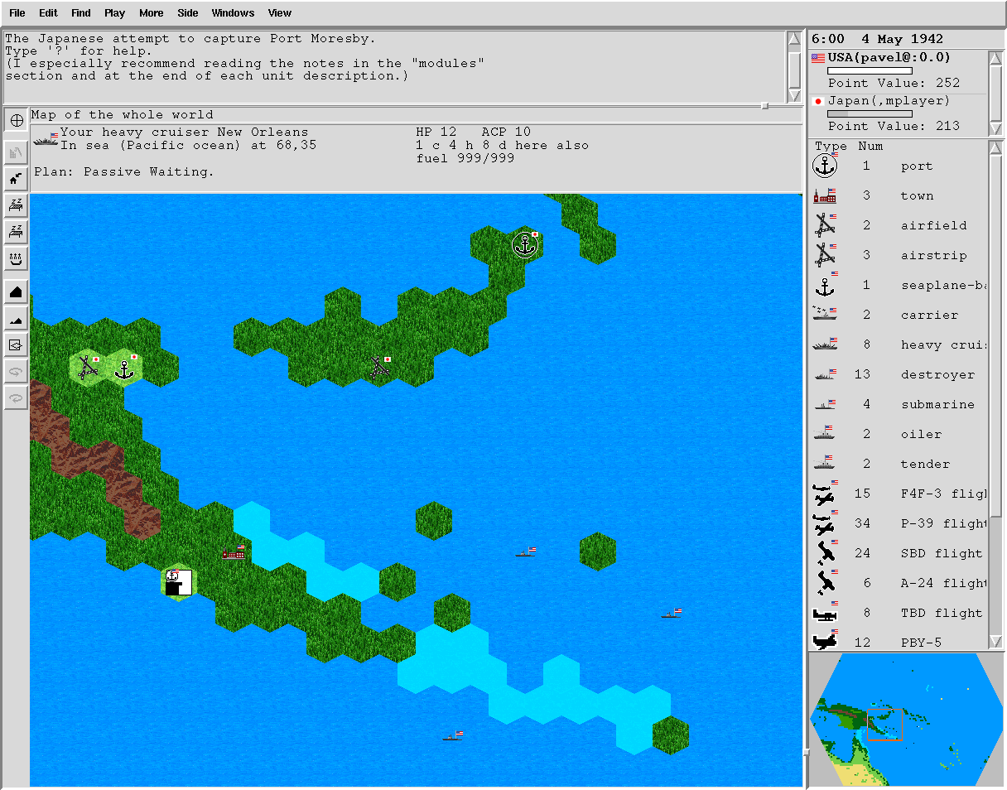The height and width of the screenshot is (790, 1007).
Task: Zoom out using the small mountain icon
Action: pos(17,319)
